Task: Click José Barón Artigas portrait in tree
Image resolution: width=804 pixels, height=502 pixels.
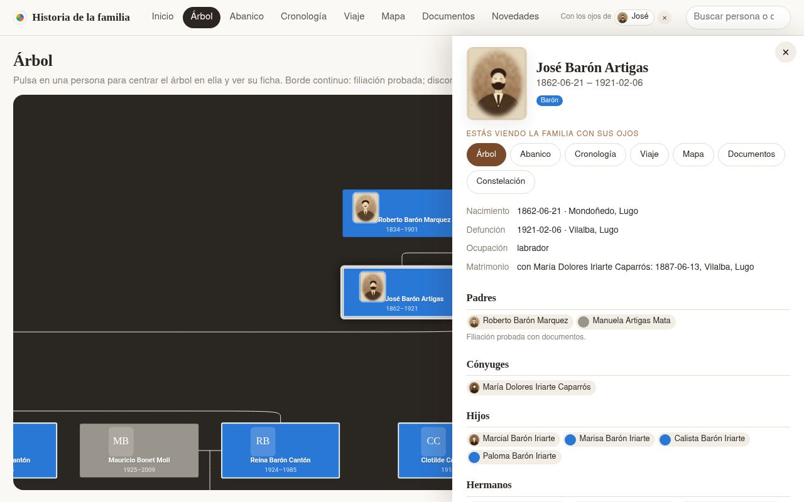Action: click(x=372, y=287)
